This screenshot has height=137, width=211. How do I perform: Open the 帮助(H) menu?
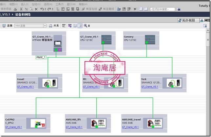pyautogui.click(x=83, y=4)
